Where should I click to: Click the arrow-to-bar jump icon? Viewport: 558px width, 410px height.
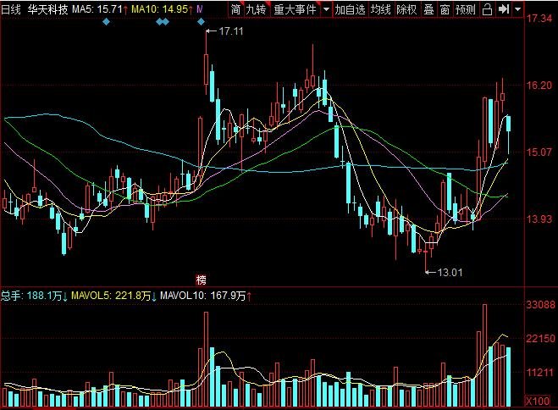tap(505, 9)
